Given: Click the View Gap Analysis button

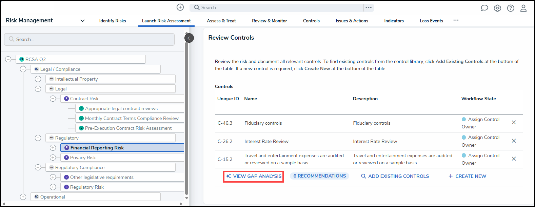Looking at the screenshot, I should (x=254, y=176).
